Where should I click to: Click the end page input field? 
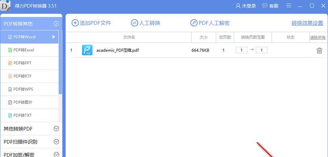[x=261, y=50]
